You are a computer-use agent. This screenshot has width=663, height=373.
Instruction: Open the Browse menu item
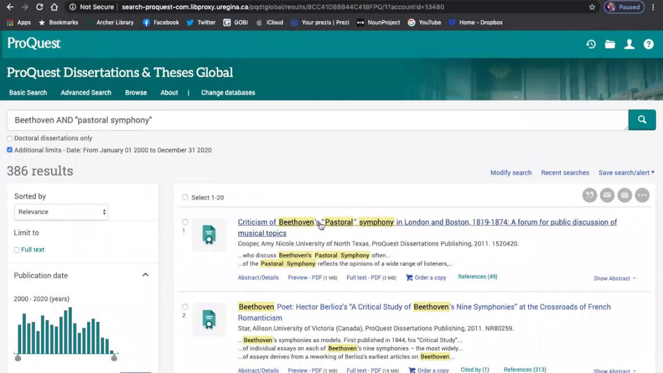coord(136,93)
